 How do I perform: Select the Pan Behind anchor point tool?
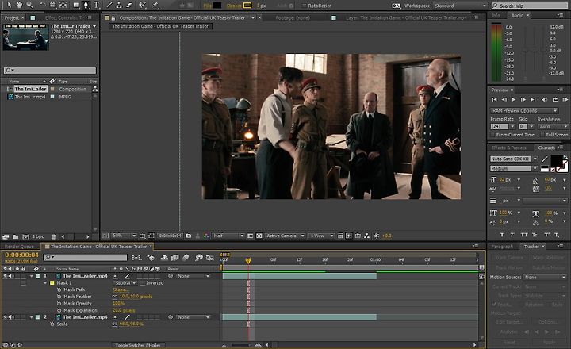63,5
